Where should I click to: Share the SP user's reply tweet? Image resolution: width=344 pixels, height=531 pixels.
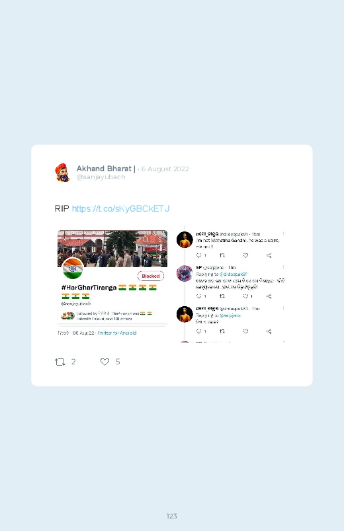[x=269, y=296]
